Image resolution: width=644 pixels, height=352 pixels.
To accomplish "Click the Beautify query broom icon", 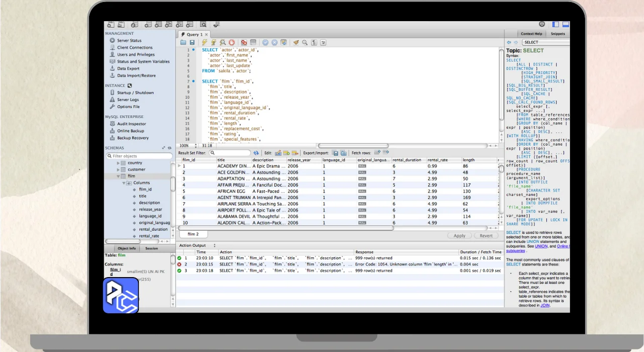I will (x=296, y=43).
